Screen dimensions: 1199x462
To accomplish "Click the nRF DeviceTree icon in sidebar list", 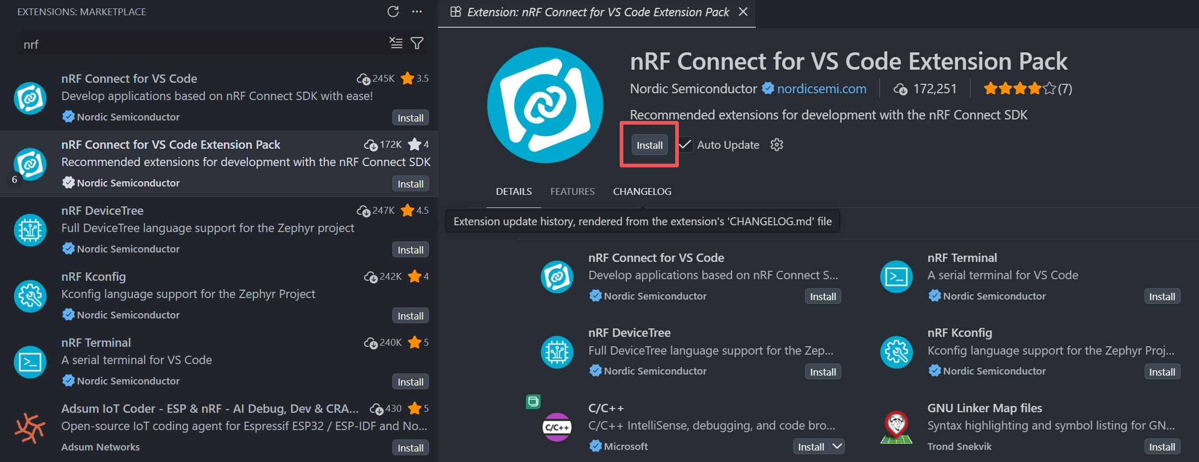I will (x=30, y=230).
